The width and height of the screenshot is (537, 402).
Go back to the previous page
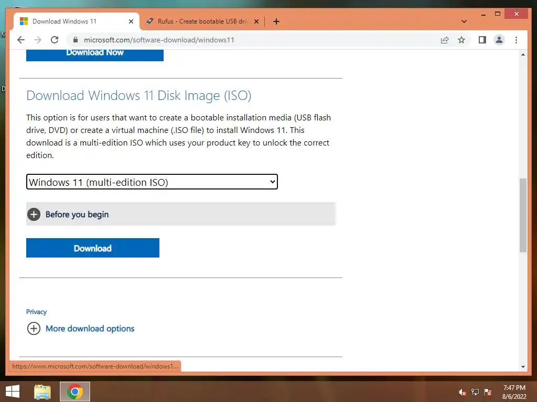point(21,40)
